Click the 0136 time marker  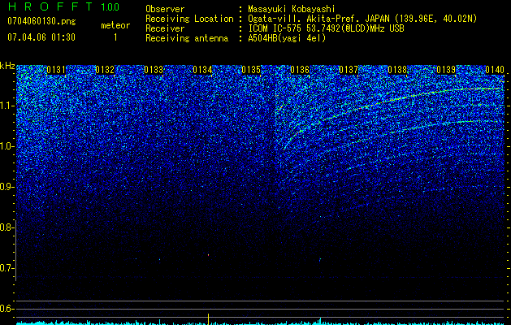[300, 70]
